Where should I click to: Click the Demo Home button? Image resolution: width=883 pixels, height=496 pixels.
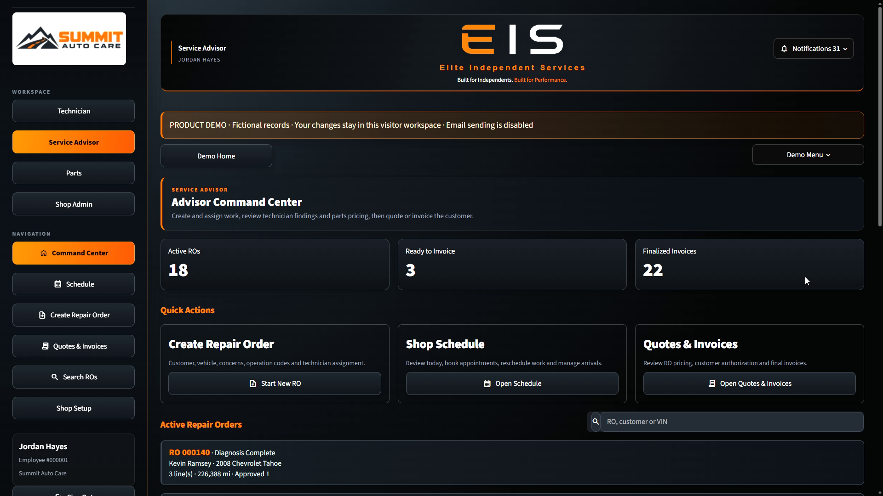216,156
